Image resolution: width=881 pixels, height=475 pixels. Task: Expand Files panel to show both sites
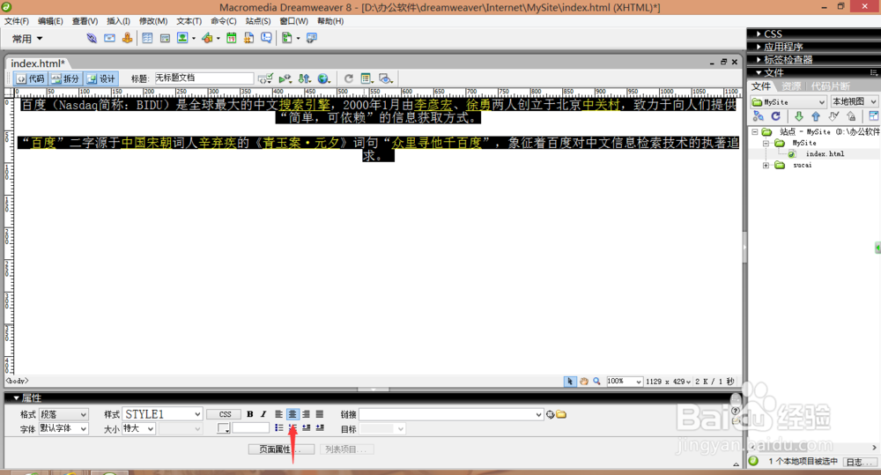(873, 116)
